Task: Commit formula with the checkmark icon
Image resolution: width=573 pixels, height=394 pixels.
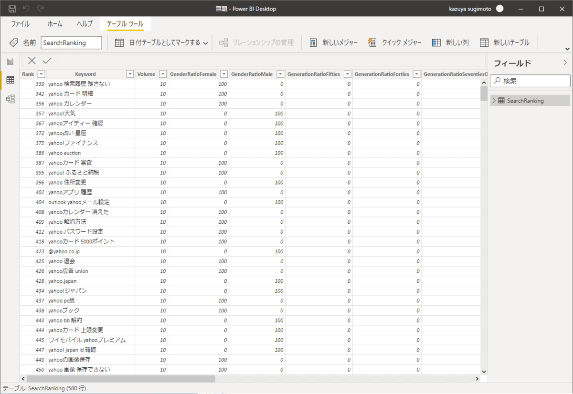Action: pyautogui.click(x=47, y=61)
